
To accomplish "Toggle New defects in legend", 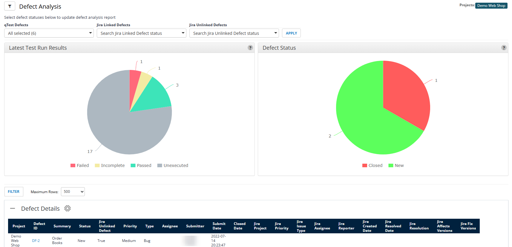I will pos(396,165).
